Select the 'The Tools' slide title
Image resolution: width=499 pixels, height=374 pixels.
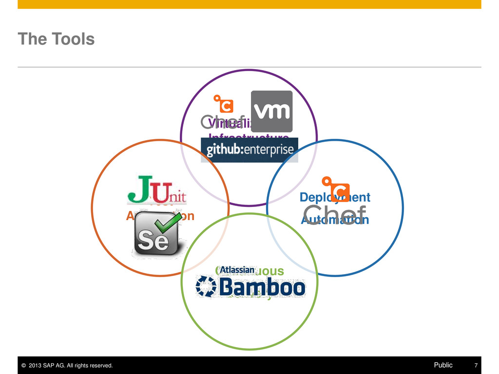pyautogui.click(x=57, y=39)
